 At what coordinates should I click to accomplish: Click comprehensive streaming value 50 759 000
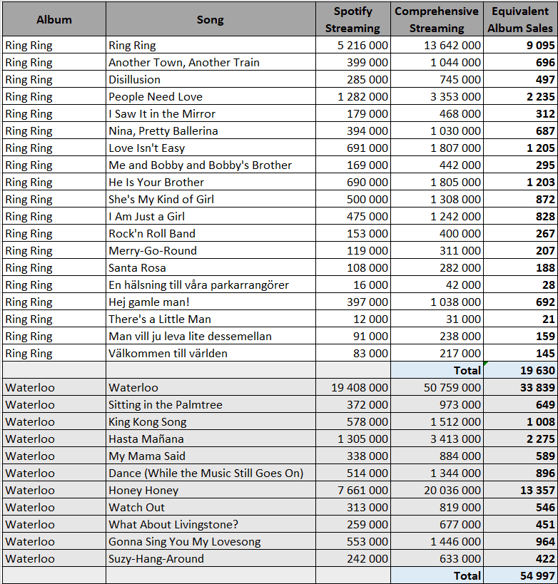(x=437, y=388)
